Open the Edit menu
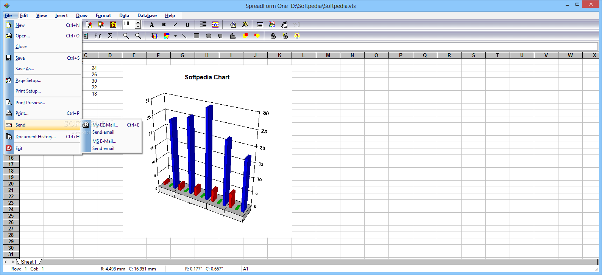This screenshot has height=275, width=602. 24,15
